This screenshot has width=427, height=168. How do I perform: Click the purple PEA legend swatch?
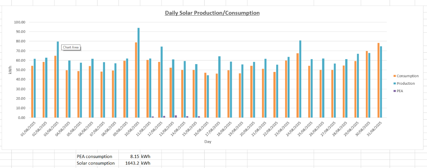[394, 91]
